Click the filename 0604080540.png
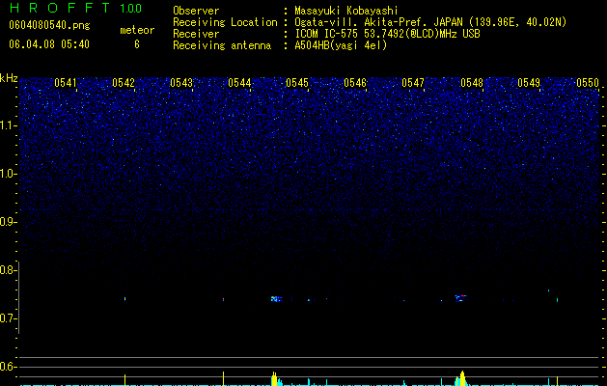This screenshot has width=607, height=386. point(49,25)
